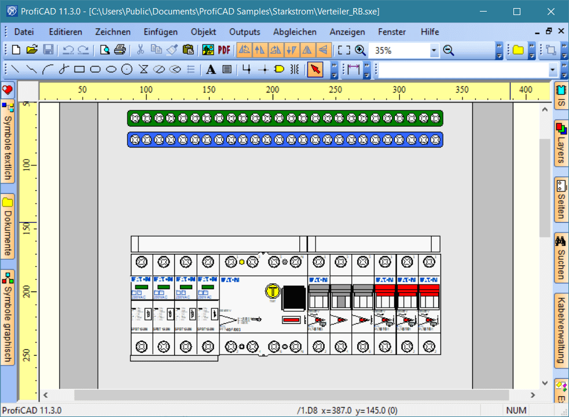
Task: Select the polyline drawing tool
Action: tap(32, 69)
